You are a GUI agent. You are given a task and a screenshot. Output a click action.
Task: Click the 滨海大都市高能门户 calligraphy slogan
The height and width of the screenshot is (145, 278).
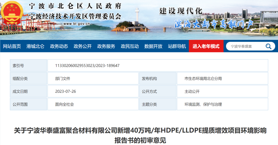[214, 24]
